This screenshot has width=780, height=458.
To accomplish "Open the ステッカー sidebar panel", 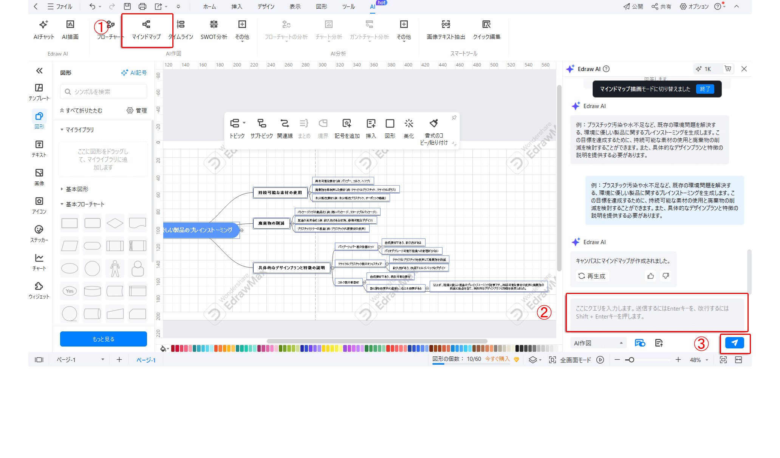I will [x=39, y=234].
